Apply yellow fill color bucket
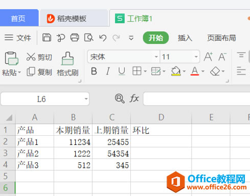 [x=176, y=71]
